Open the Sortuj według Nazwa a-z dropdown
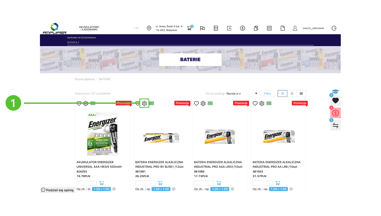Image resolution: width=381 pixels, height=216 pixels. 242,94
